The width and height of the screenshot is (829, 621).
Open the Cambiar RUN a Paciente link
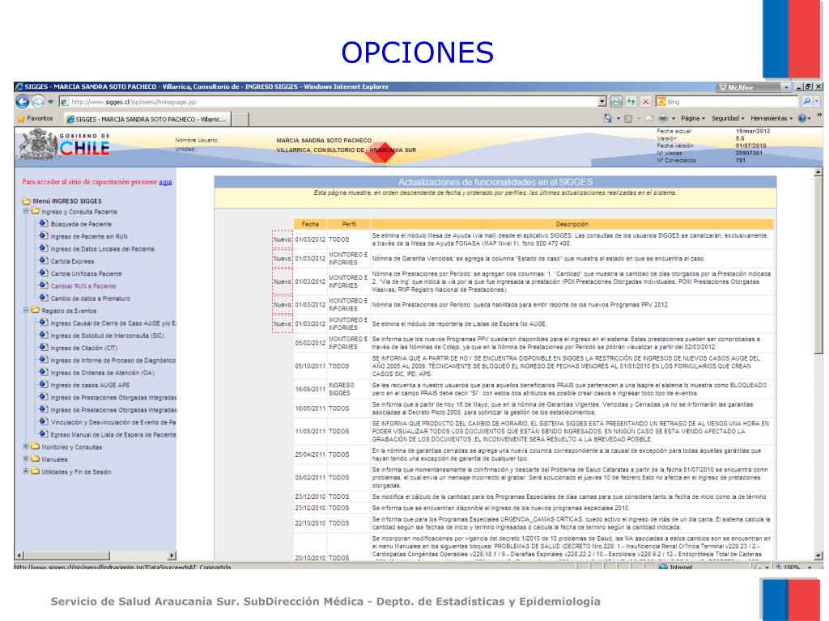point(83,286)
